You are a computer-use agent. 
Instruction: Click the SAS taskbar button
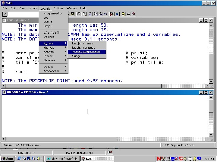tap(97, 159)
